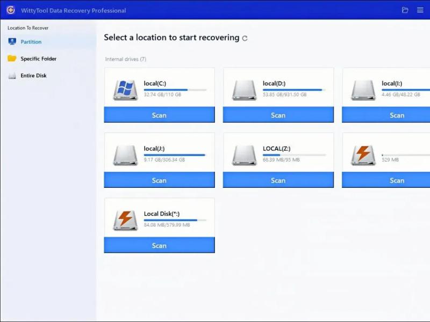Scan the 529 MB partition
Screen dimensions: 430x322
point(386,180)
